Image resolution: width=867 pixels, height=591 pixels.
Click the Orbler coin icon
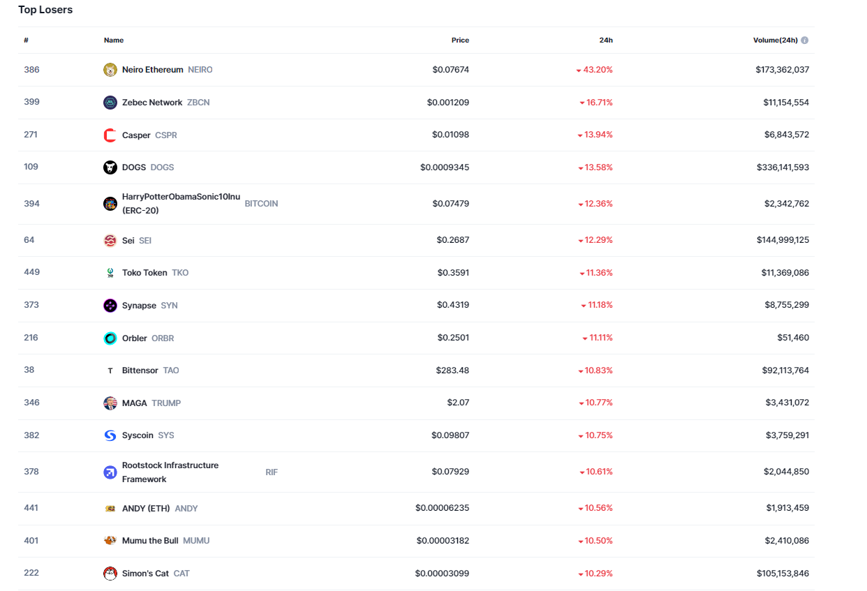(110, 338)
